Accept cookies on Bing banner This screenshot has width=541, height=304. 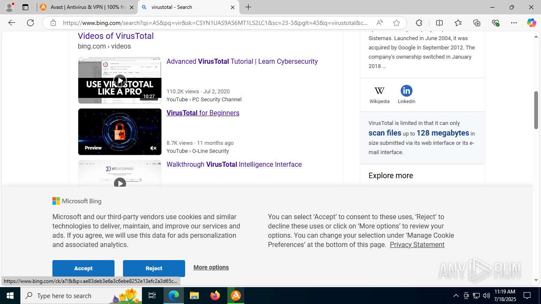point(83,268)
